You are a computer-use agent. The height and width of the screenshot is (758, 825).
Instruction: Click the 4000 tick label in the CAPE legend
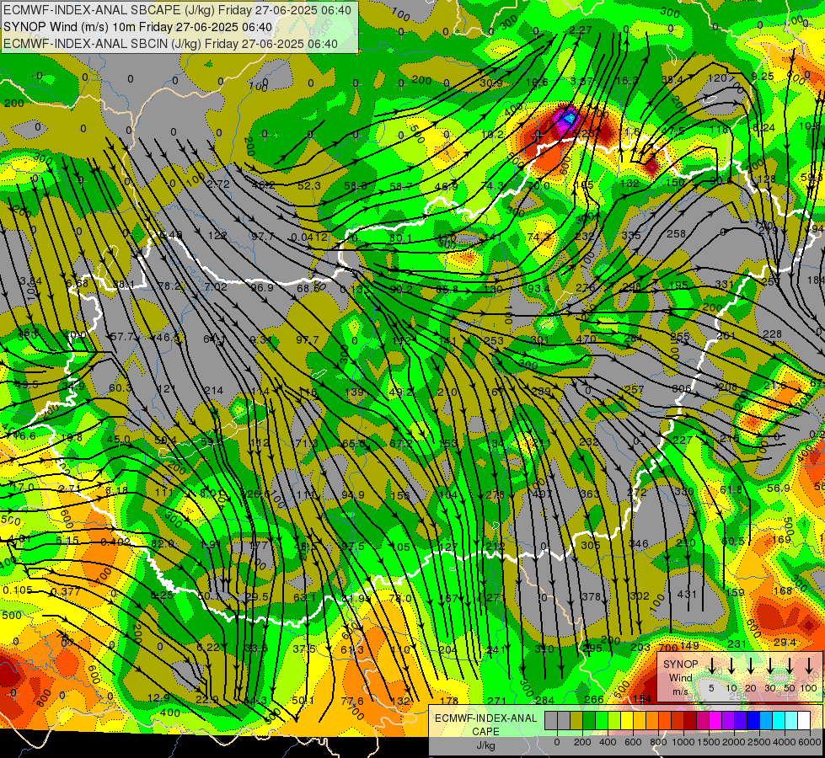click(785, 742)
